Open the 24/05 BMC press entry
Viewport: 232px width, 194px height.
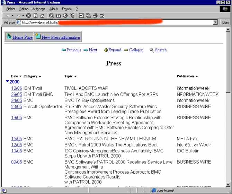17,100
